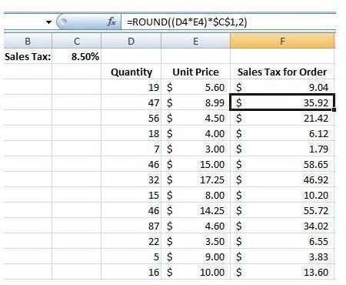Select unit price cell showing 8.99
The height and width of the screenshot is (285, 346).
pos(195,102)
